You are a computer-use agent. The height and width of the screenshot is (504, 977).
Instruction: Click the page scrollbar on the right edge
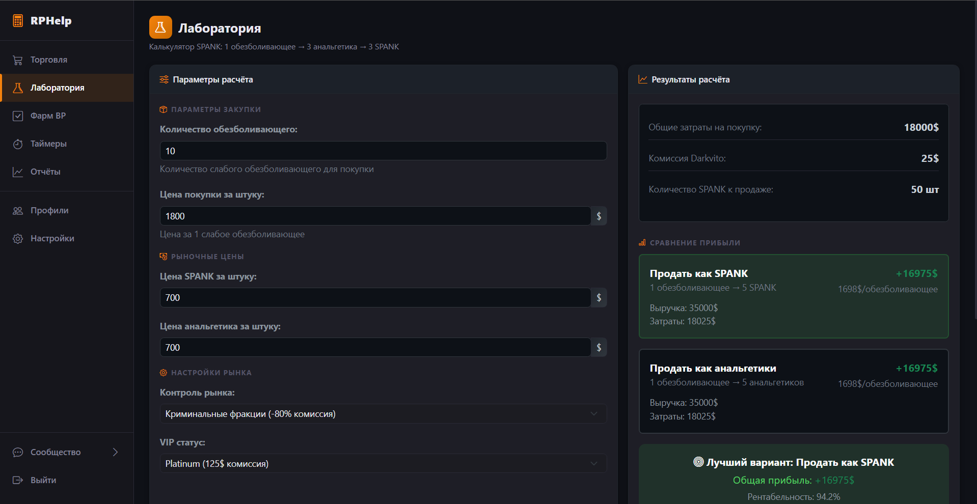pos(975,160)
